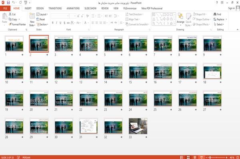Click Increase Font Size icon
Image resolution: width=240 pixels, height=159 pixels.
point(78,16)
